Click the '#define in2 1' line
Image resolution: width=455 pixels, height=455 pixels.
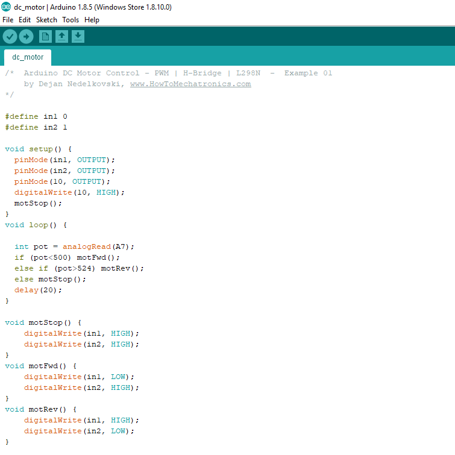pyautogui.click(x=36, y=127)
